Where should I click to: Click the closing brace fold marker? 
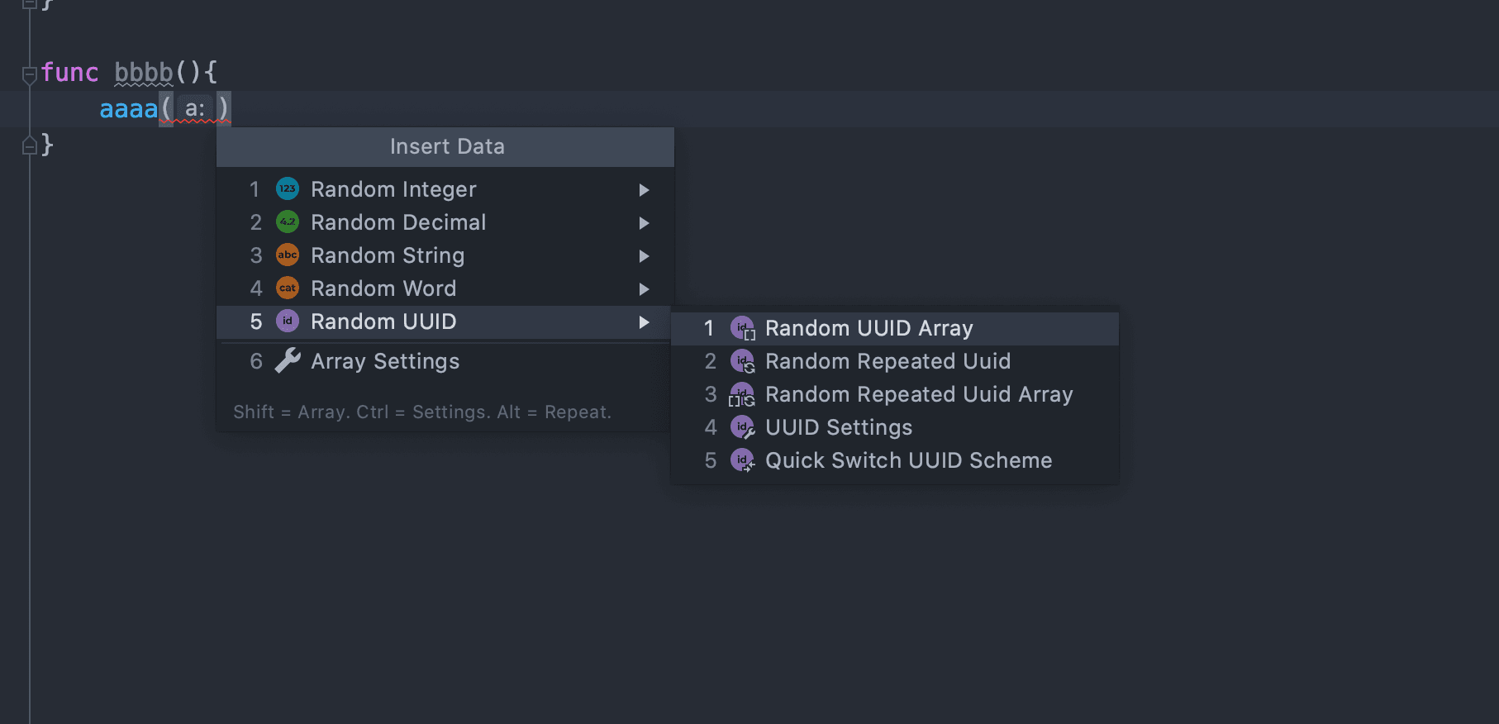point(29,146)
